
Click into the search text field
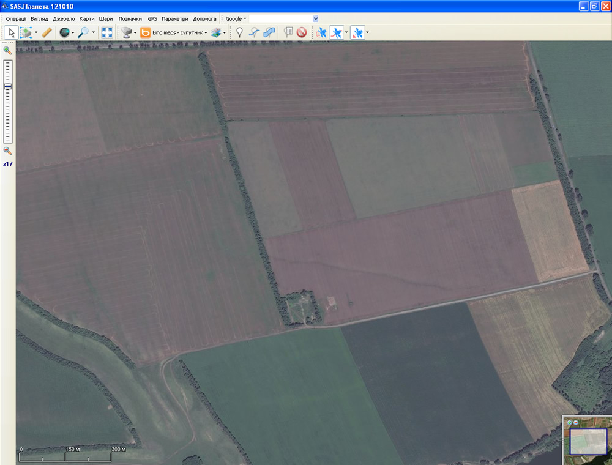click(x=280, y=19)
